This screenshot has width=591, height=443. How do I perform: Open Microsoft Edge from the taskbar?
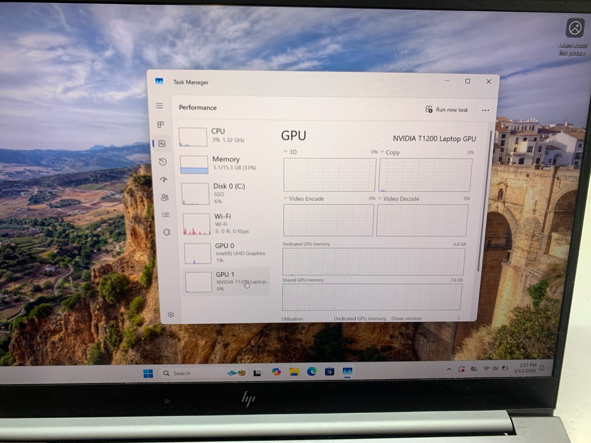(x=312, y=371)
